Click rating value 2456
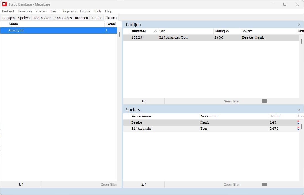The height and width of the screenshot is (195, 304). (x=219, y=37)
